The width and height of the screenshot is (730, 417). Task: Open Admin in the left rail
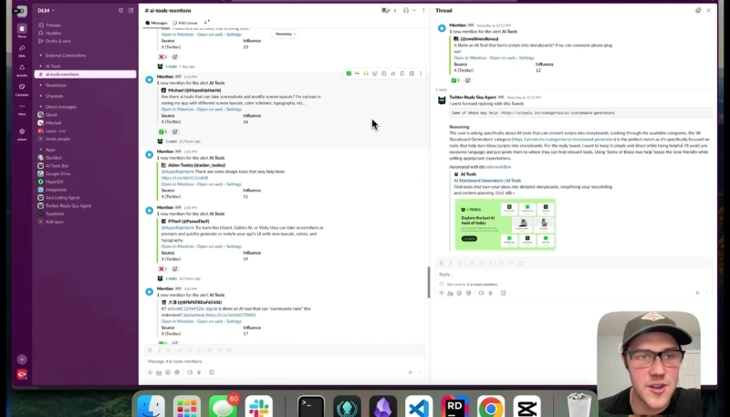point(22,134)
